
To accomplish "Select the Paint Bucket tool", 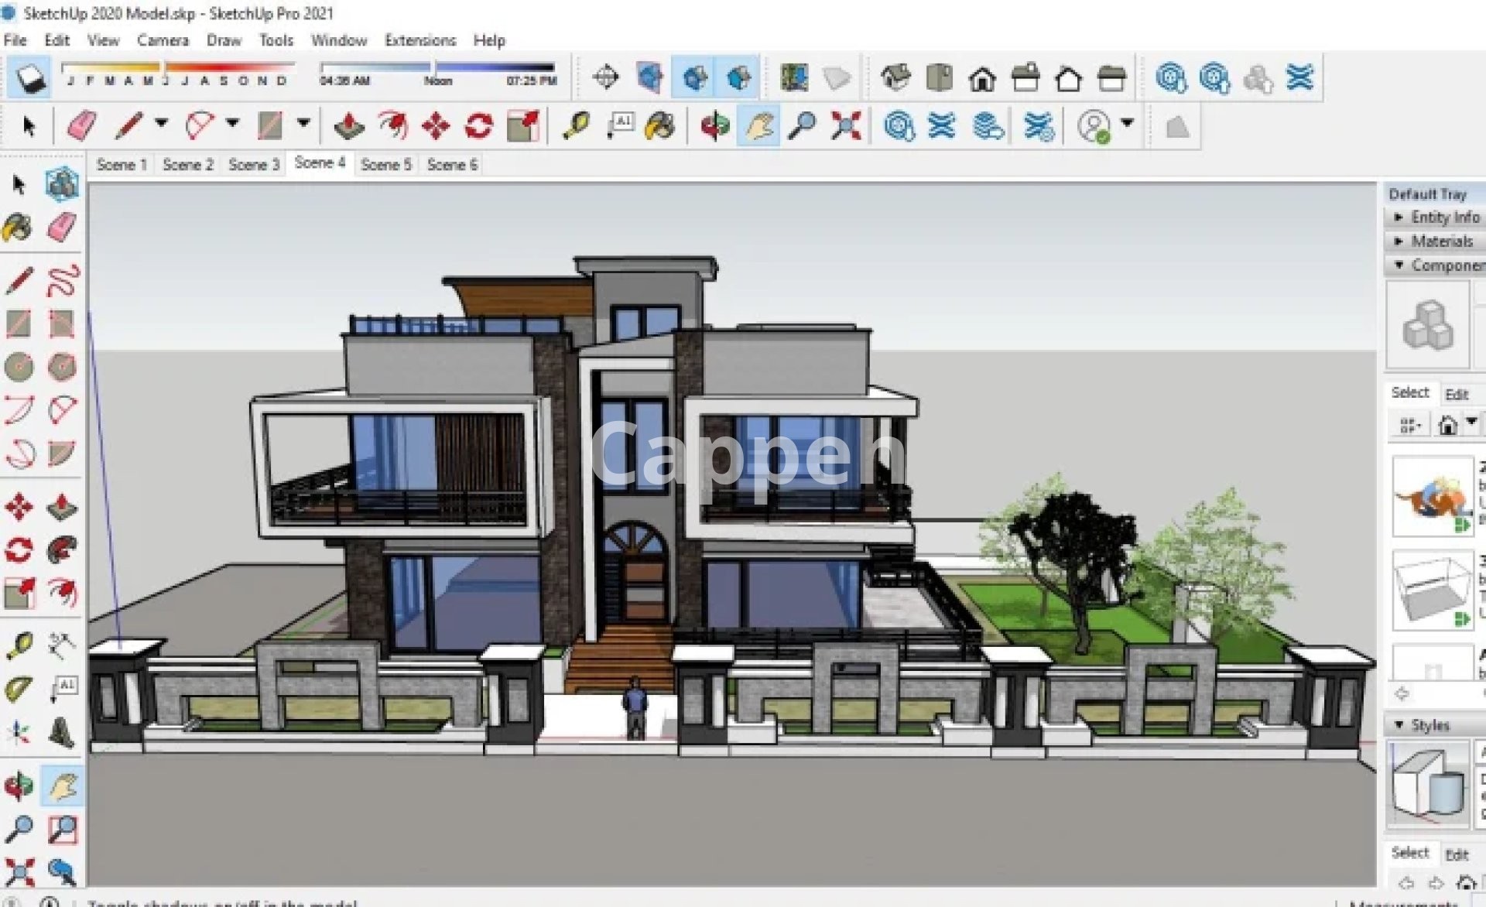I will [x=659, y=125].
